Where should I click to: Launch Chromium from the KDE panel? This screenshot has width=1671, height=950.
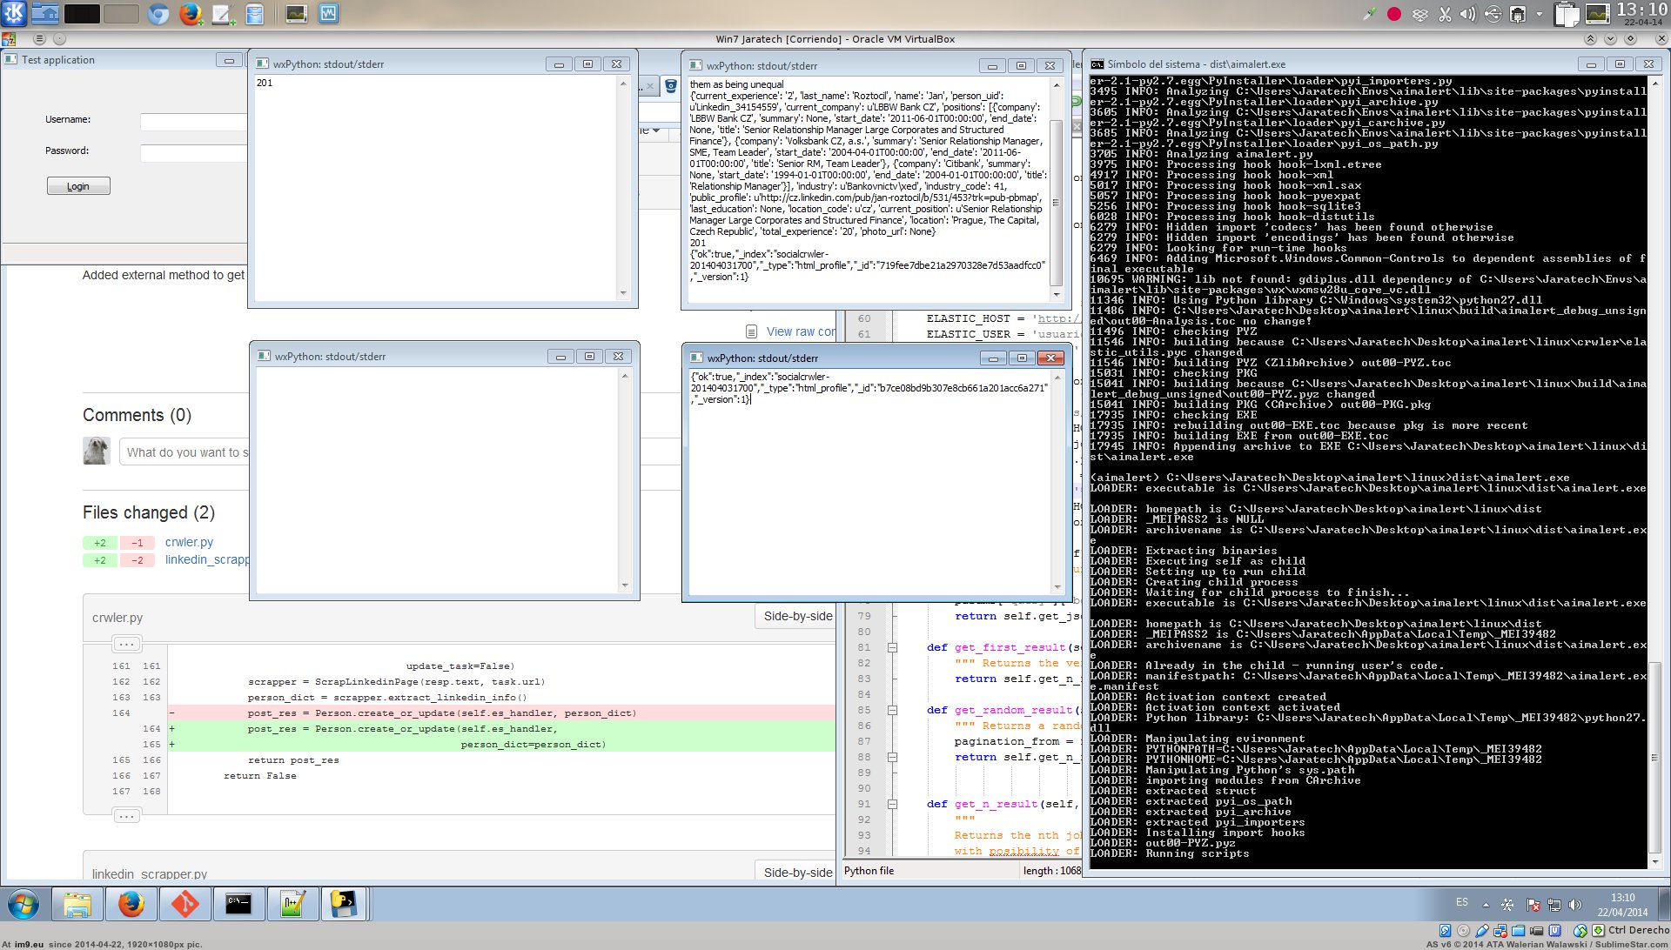[x=158, y=13]
